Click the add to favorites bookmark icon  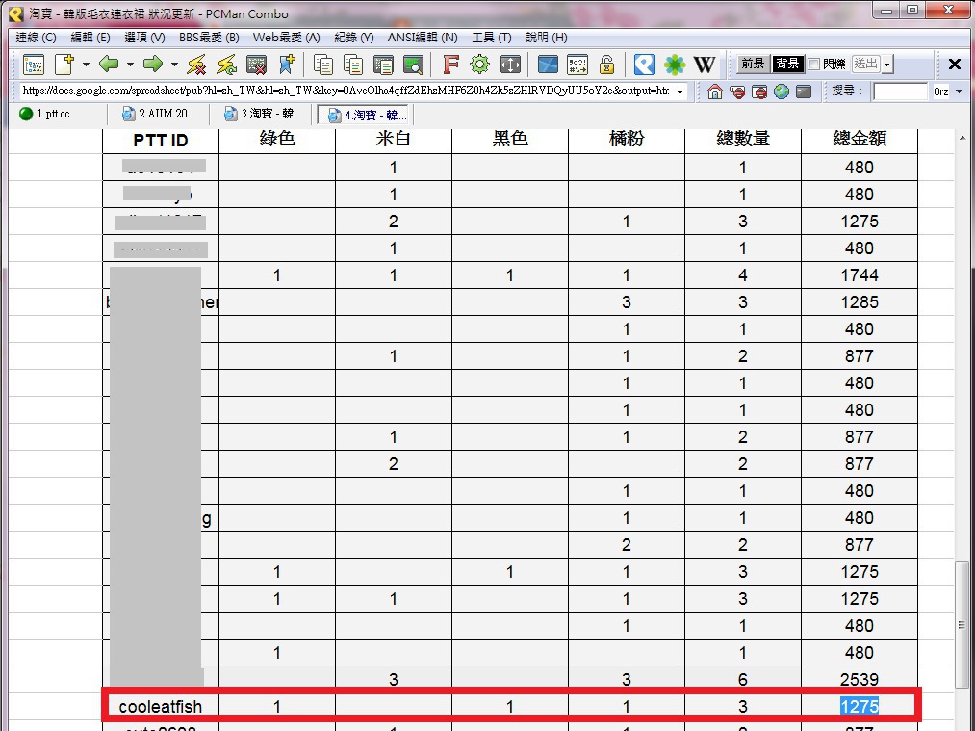pos(287,65)
